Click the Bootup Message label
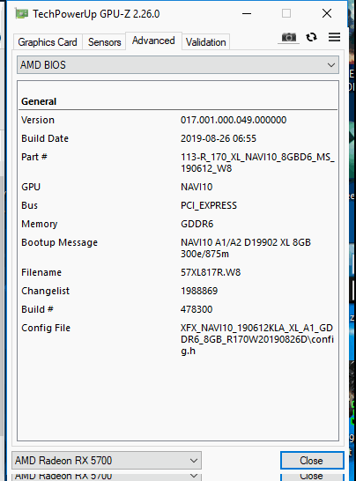This screenshot has height=481, width=356. tap(60, 242)
